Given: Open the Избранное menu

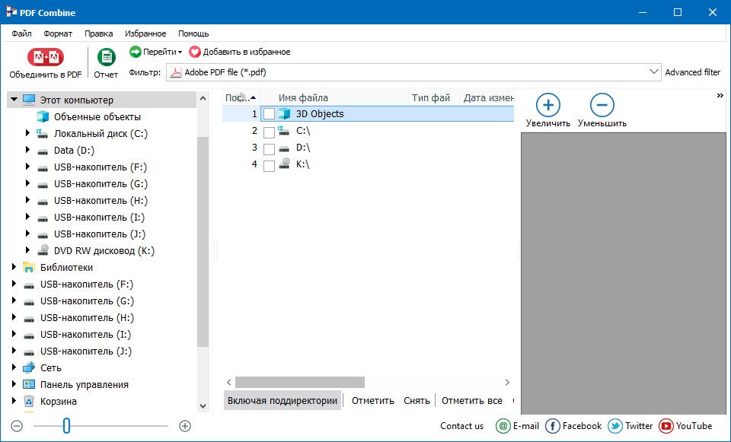Looking at the screenshot, I should pos(145,33).
